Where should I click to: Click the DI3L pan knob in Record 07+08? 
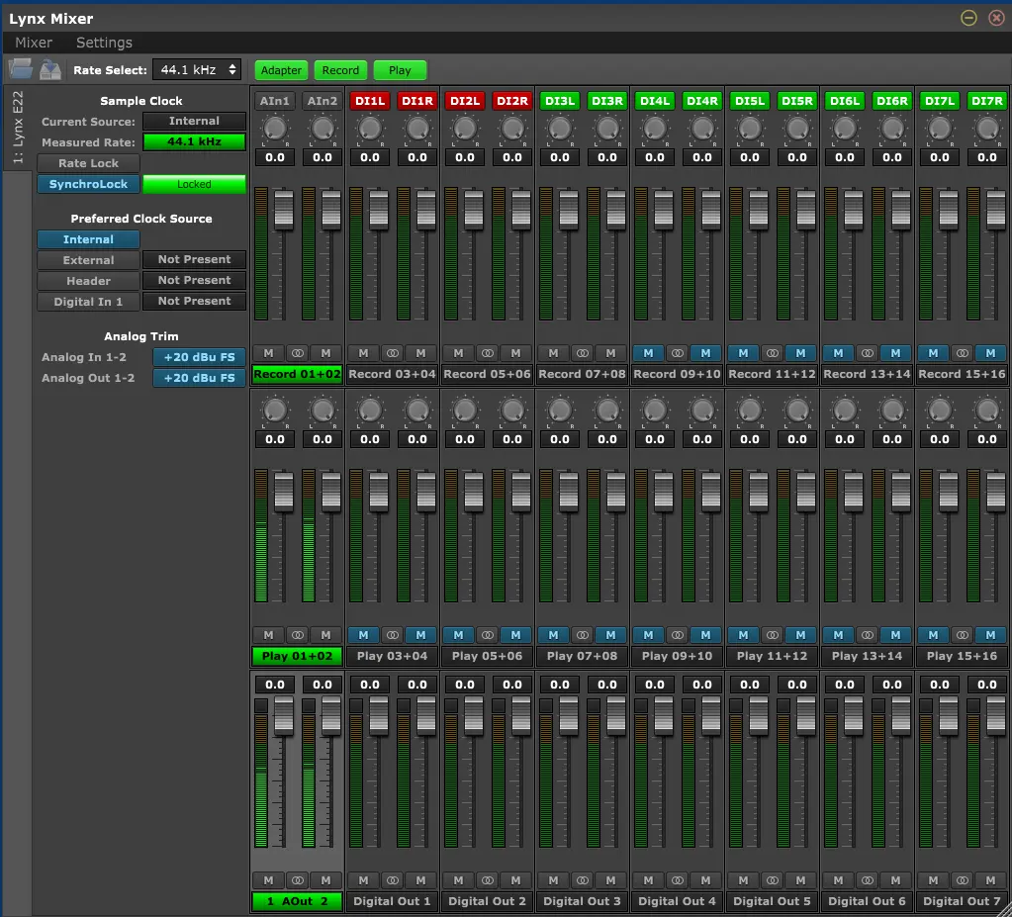coord(559,129)
